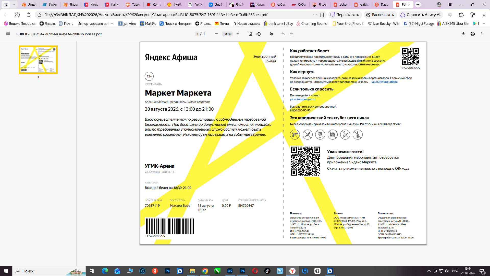The image size is (490, 276).
Task: Open the Mail.Ru bookmark
Action: (148, 24)
